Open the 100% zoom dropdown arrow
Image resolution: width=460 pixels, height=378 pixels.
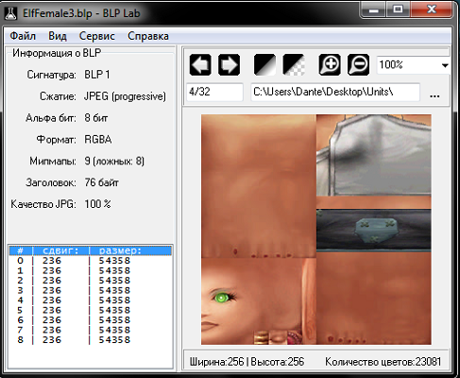(x=445, y=65)
